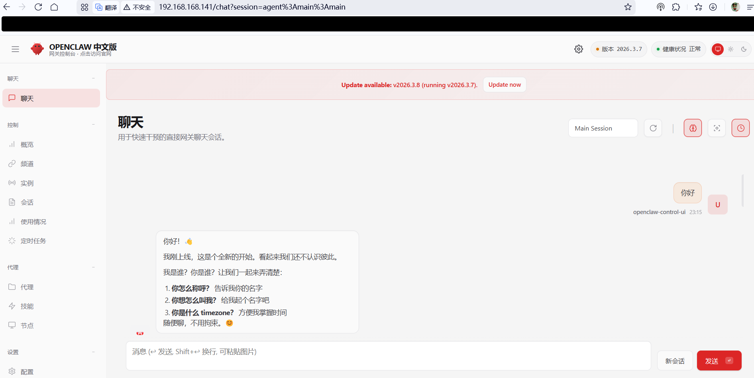Start a 新会话 new session

pyautogui.click(x=675, y=361)
